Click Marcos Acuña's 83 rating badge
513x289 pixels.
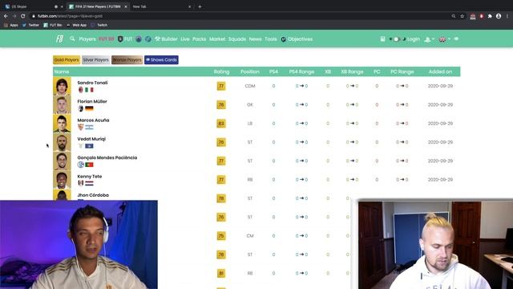[x=221, y=124]
